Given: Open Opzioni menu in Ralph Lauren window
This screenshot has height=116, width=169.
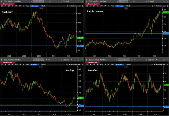Looking at the screenshot, I should click(x=150, y=1).
